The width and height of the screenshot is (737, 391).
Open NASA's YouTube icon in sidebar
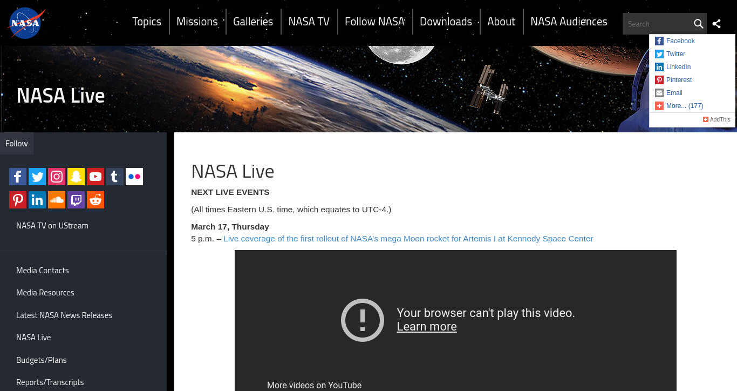point(95,177)
